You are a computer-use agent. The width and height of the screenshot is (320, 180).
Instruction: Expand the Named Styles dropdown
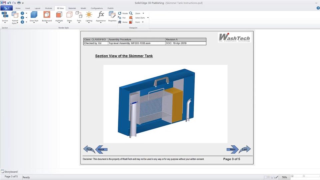[x=15, y=22]
